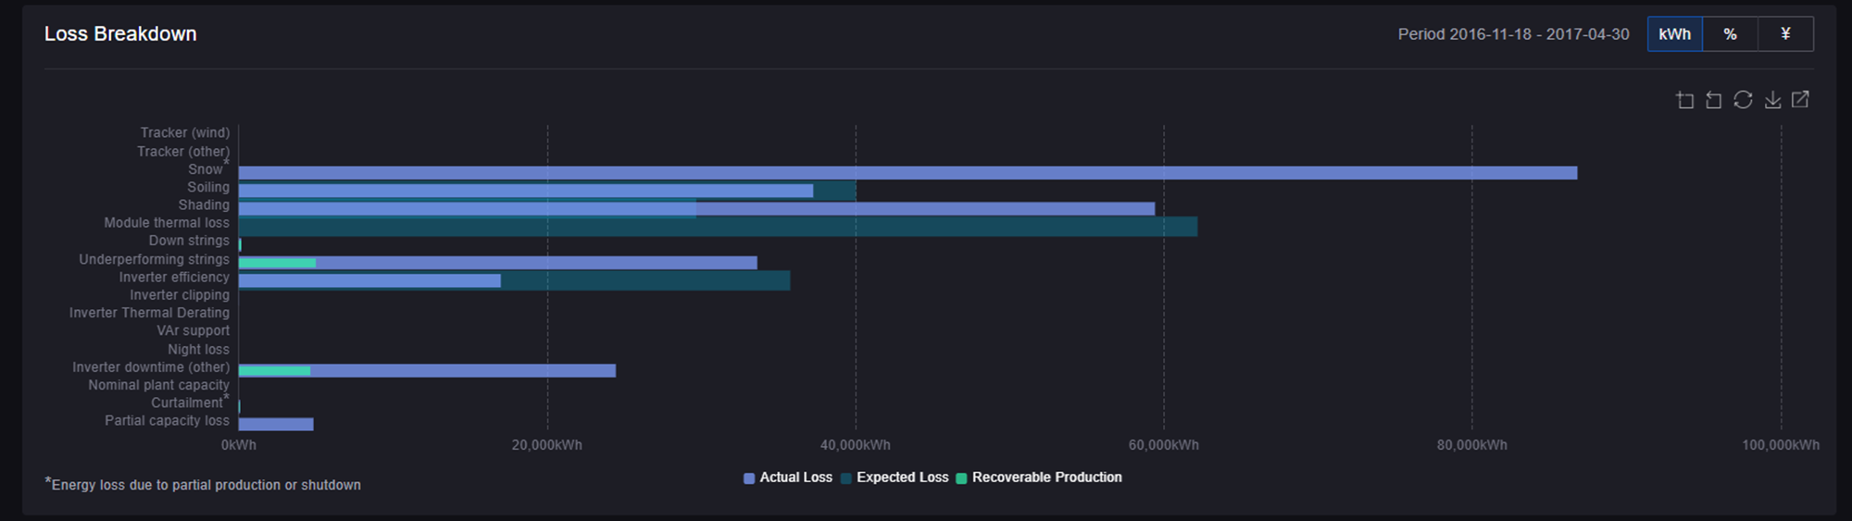Screen dimensions: 1852x521
Task: Click the Partial capacity loss label
Action: tap(167, 421)
